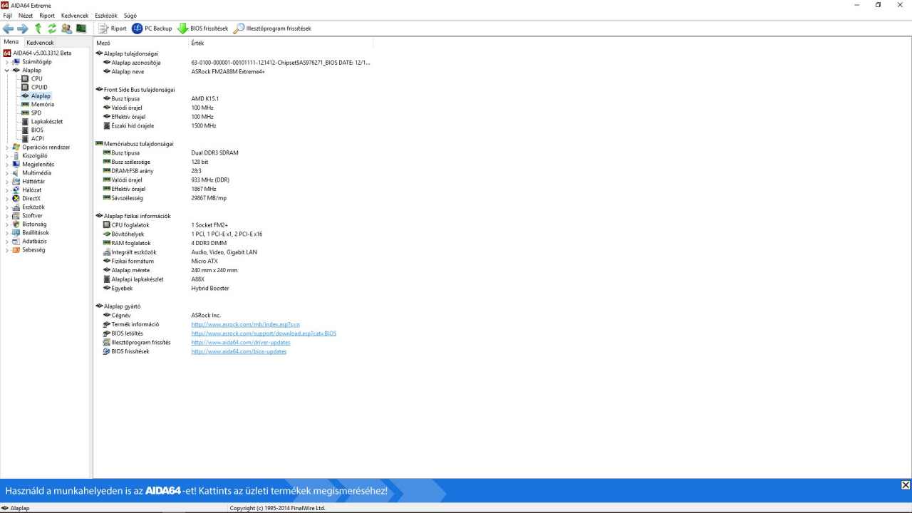Open the asrock.com/mb product information link
Viewport: 912px width, 513px height.
pos(245,324)
